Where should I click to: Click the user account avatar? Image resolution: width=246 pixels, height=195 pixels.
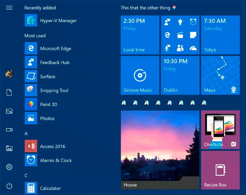(x=9, y=74)
